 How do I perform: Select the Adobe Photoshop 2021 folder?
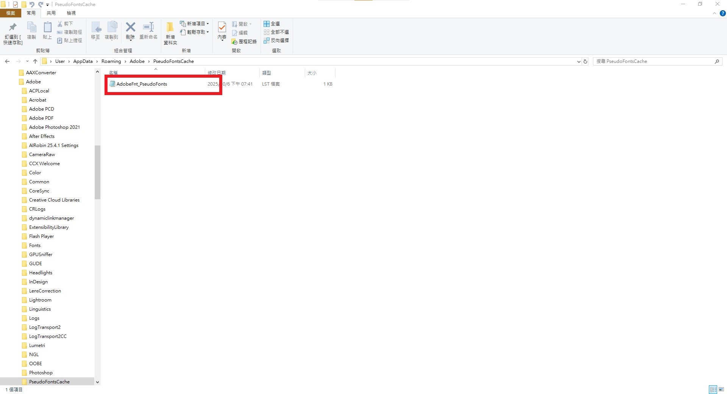click(55, 127)
